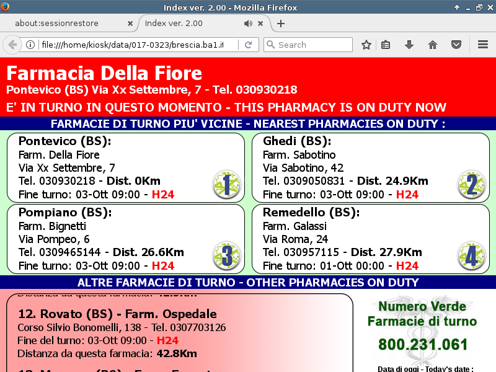
Task: Save page to Pocket
Action: pos(456,45)
